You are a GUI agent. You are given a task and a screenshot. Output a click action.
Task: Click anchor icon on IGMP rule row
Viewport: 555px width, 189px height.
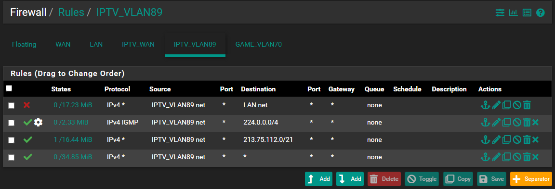(x=485, y=122)
